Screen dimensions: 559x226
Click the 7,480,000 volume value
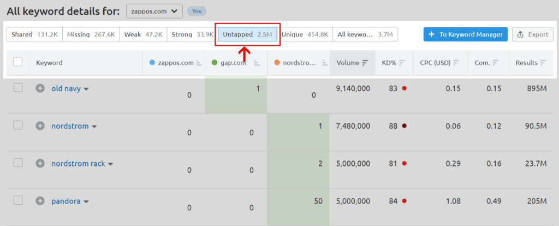pyautogui.click(x=353, y=126)
